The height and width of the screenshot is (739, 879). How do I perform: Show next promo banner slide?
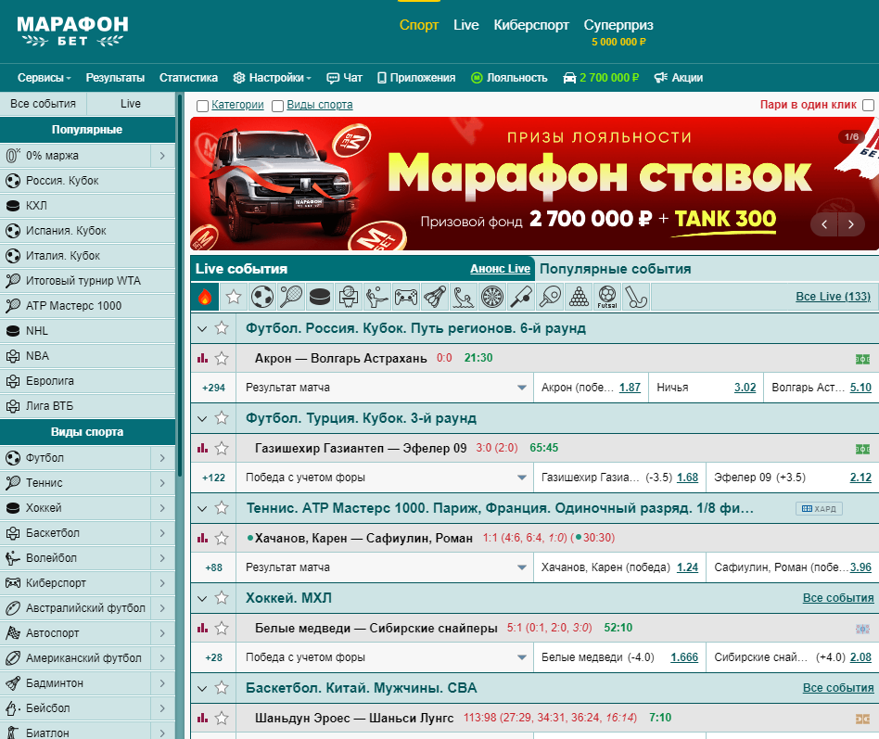click(851, 224)
